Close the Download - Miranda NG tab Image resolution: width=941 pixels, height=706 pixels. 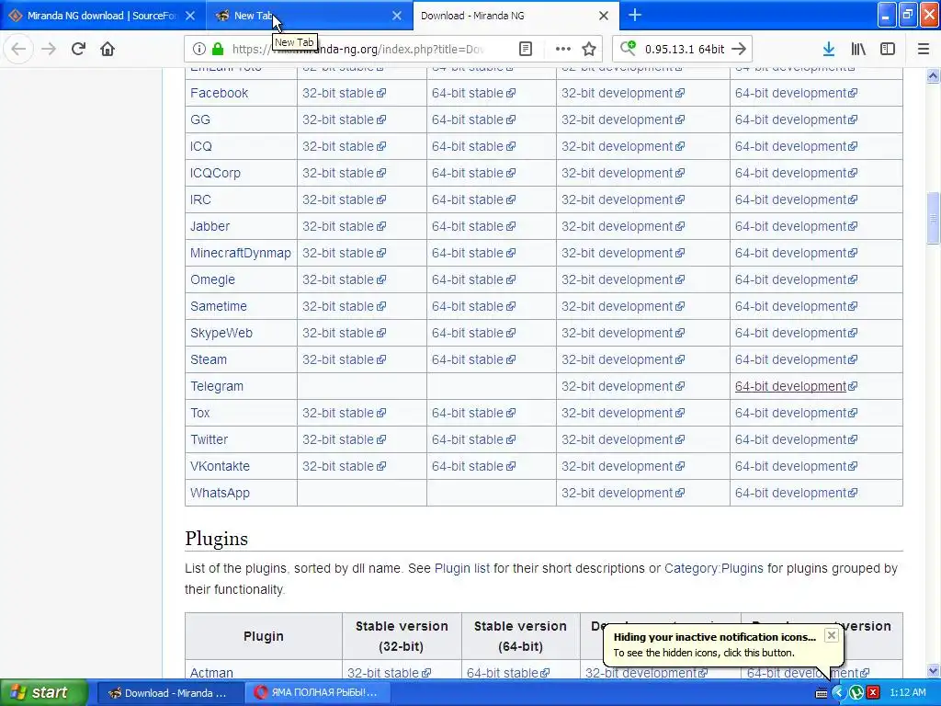click(604, 16)
